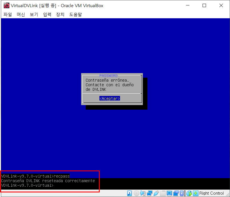The height and width of the screenshot is (197, 230).
Task: Click the network adapters status icon
Action: [150, 193]
